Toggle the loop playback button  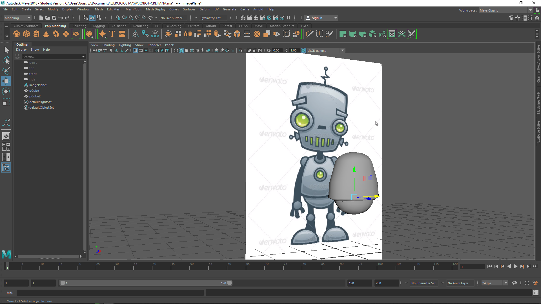(x=515, y=283)
